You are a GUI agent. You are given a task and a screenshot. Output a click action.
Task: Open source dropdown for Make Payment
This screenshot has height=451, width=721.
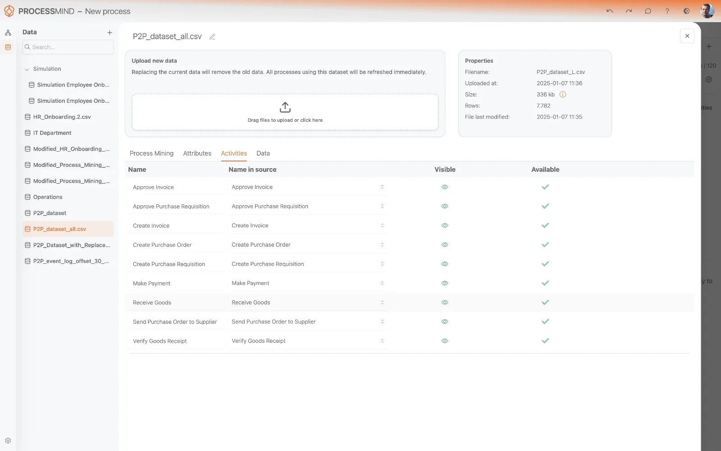click(x=308, y=283)
